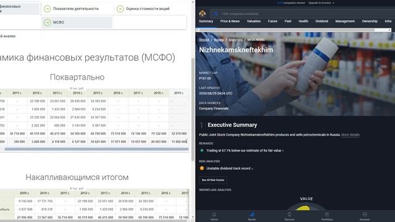Click the Поквартально heading
The width and height of the screenshot is (395, 222).
click(x=77, y=77)
